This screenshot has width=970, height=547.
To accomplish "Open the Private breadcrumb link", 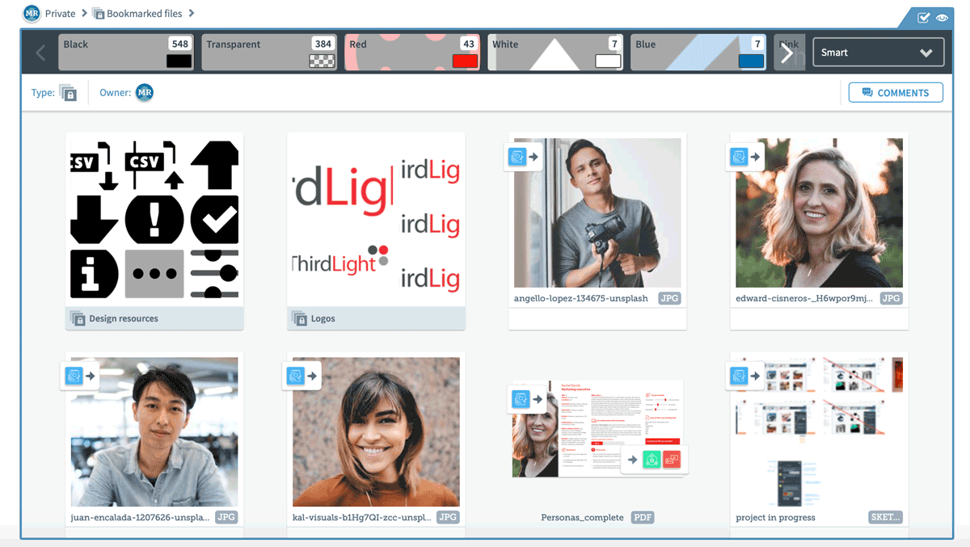I will click(61, 14).
